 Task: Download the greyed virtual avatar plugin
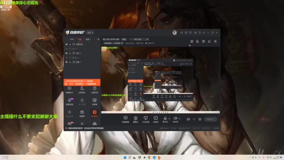coord(69,113)
